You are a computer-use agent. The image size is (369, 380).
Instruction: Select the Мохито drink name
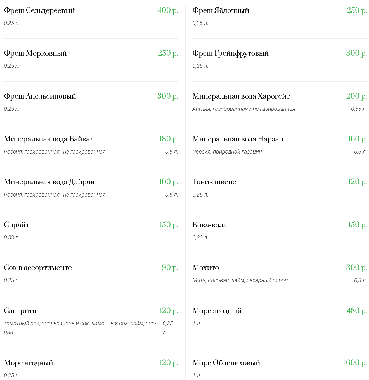tap(205, 268)
